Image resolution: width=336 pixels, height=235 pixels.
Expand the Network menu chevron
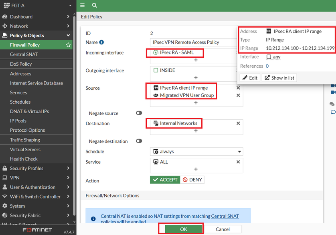pos(68,26)
